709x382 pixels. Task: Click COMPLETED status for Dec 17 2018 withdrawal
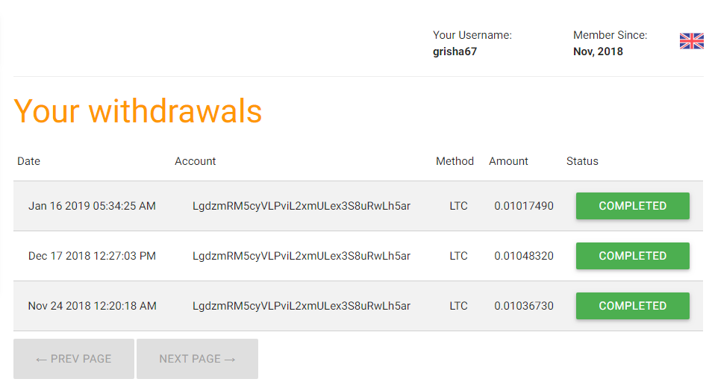pyautogui.click(x=632, y=256)
